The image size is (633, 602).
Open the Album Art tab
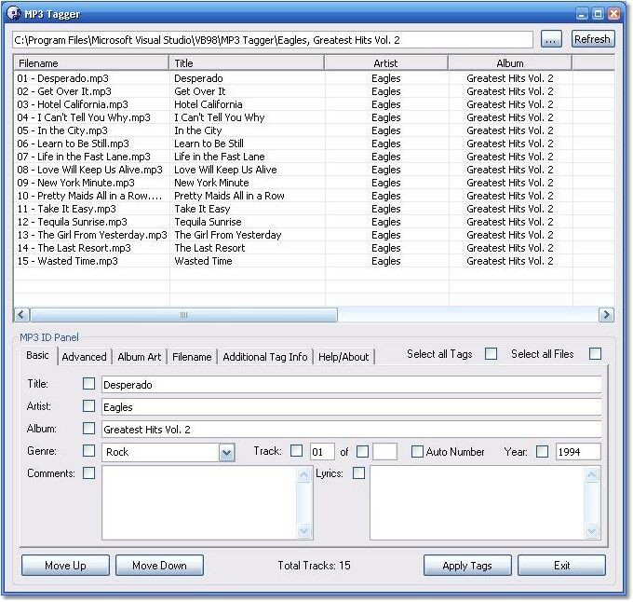(140, 357)
